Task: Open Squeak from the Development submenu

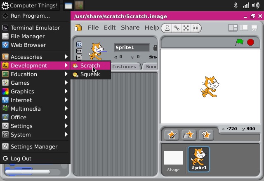Action: [90, 74]
